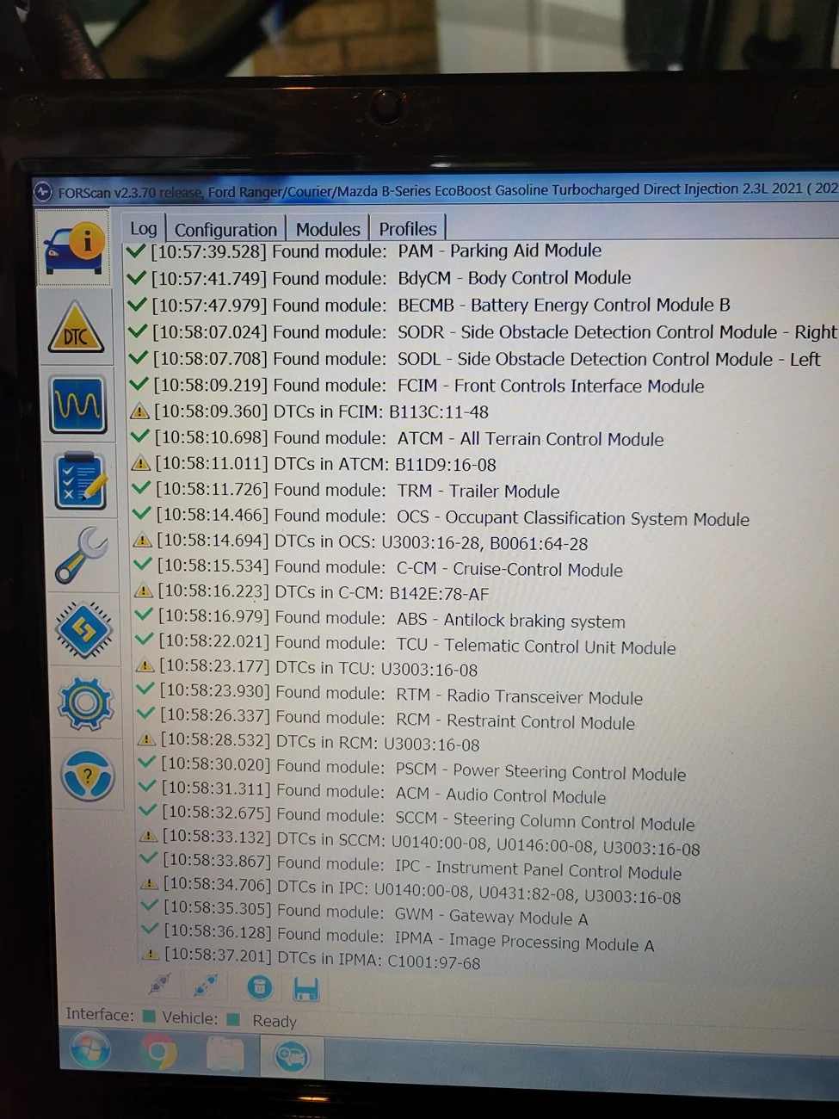This screenshot has width=839, height=1119.
Task: Select the FCIM Front Controls Interface Module line
Action: pyautogui.click(x=417, y=386)
